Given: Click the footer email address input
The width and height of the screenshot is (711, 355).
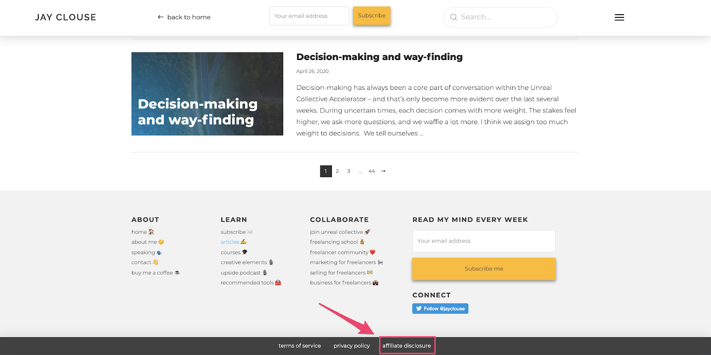Looking at the screenshot, I should pos(484,241).
